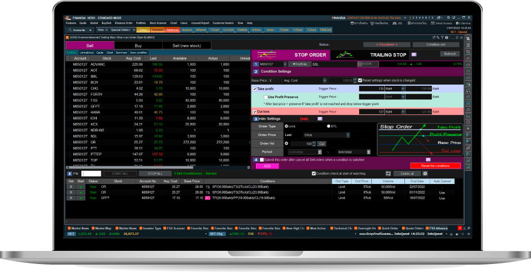This screenshot has width=531, height=272.
Task: Toggle the Cut loss checkbox
Action: click(255, 111)
